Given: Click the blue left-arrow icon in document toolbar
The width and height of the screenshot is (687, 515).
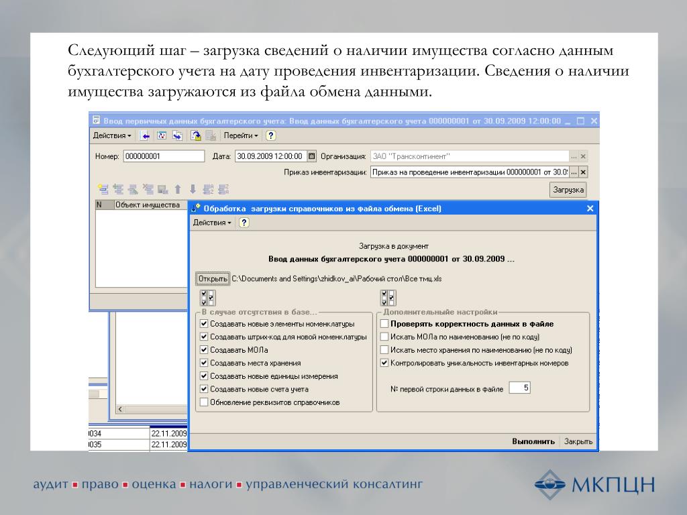Looking at the screenshot, I should (x=145, y=135).
